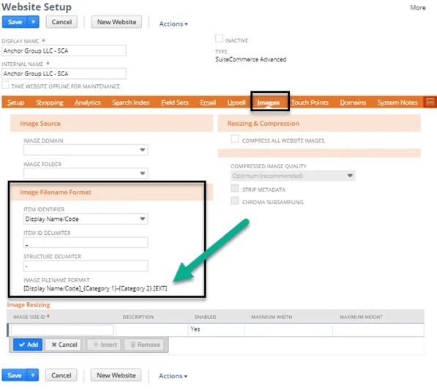The image size is (437, 390).
Task: Toggle Take Website Offline for Maintenance checkbox
Action: (5, 85)
